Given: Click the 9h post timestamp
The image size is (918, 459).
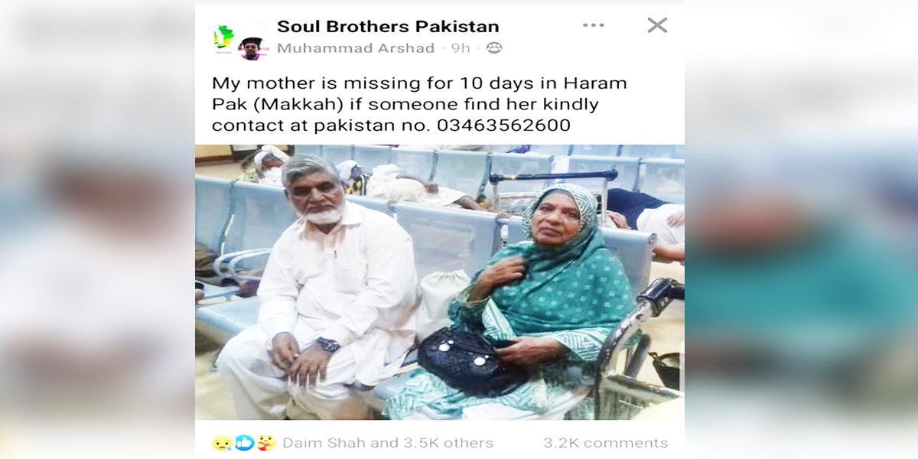Looking at the screenshot, I should pyautogui.click(x=461, y=48).
